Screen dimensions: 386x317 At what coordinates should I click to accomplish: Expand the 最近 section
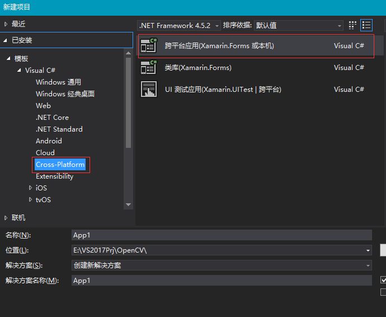coord(6,24)
